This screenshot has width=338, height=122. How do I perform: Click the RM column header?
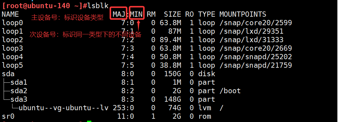click(151, 14)
